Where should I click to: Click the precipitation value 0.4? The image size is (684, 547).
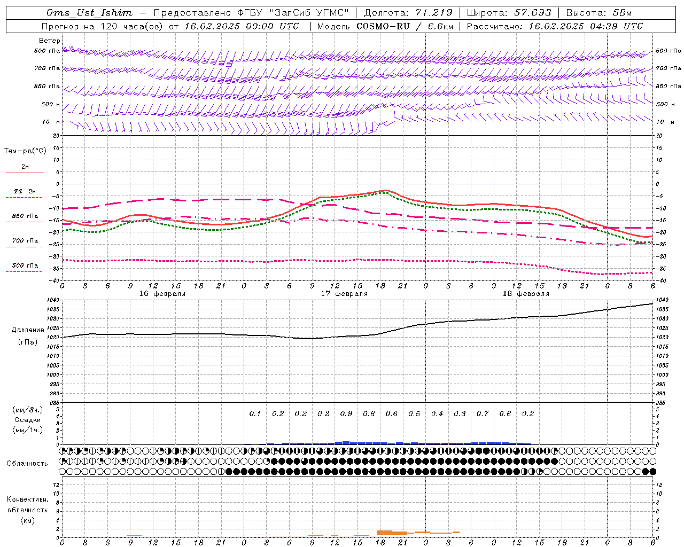tap(437, 413)
